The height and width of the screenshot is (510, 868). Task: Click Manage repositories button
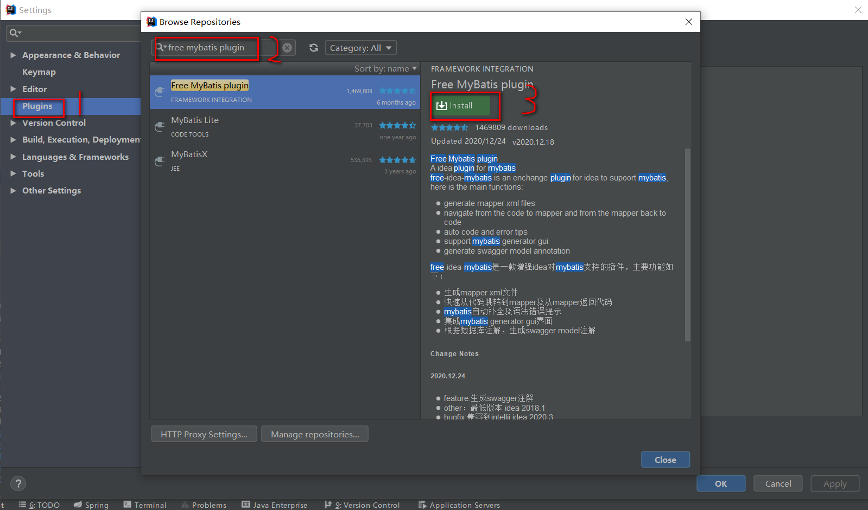[x=315, y=434]
